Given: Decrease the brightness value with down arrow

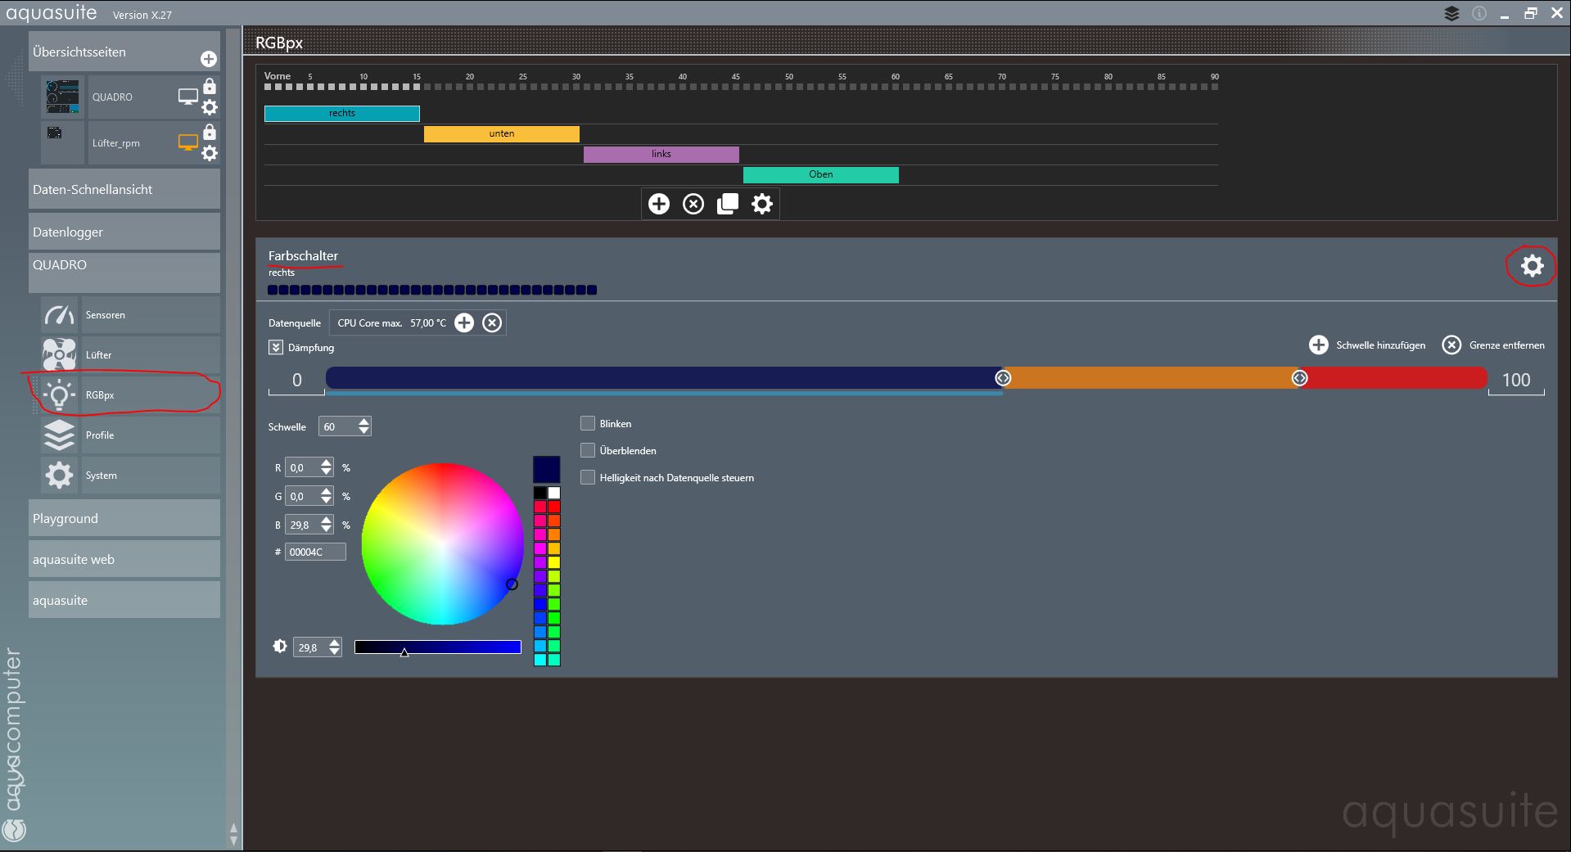Looking at the screenshot, I should coord(334,652).
